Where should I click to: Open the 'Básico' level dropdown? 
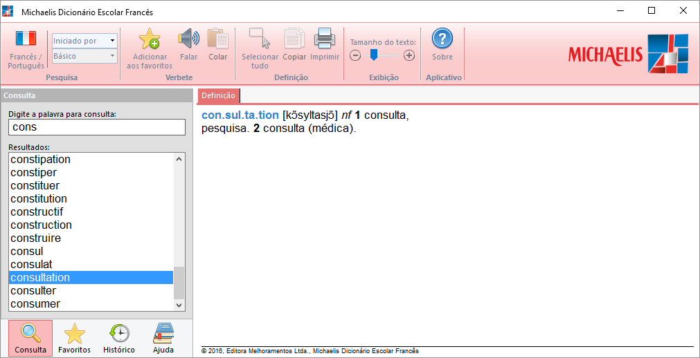pyautogui.click(x=85, y=56)
